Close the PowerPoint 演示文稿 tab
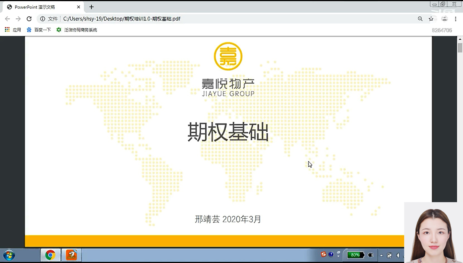This screenshot has width=463, height=263. [x=78, y=7]
